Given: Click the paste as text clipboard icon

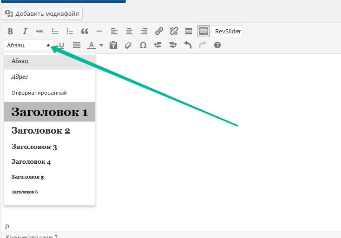Looking at the screenshot, I should (113, 45).
